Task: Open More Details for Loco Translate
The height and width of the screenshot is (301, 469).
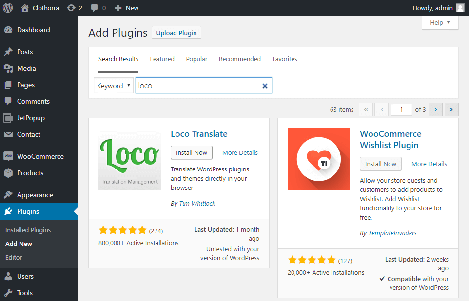Action: click(x=240, y=153)
